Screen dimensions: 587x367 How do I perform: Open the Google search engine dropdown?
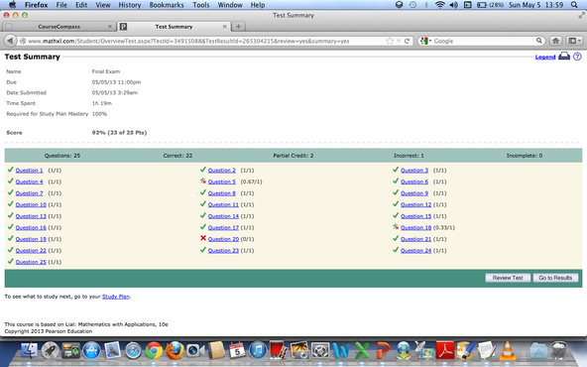(425, 41)
